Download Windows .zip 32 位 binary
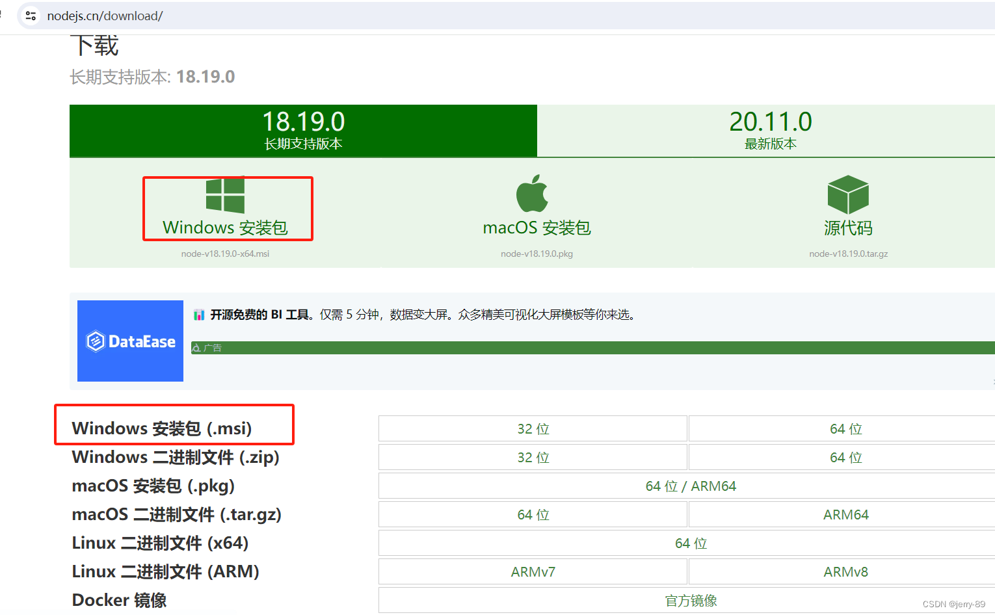The image size is (995, 615). pyautogui.click(x=533, y=458)
